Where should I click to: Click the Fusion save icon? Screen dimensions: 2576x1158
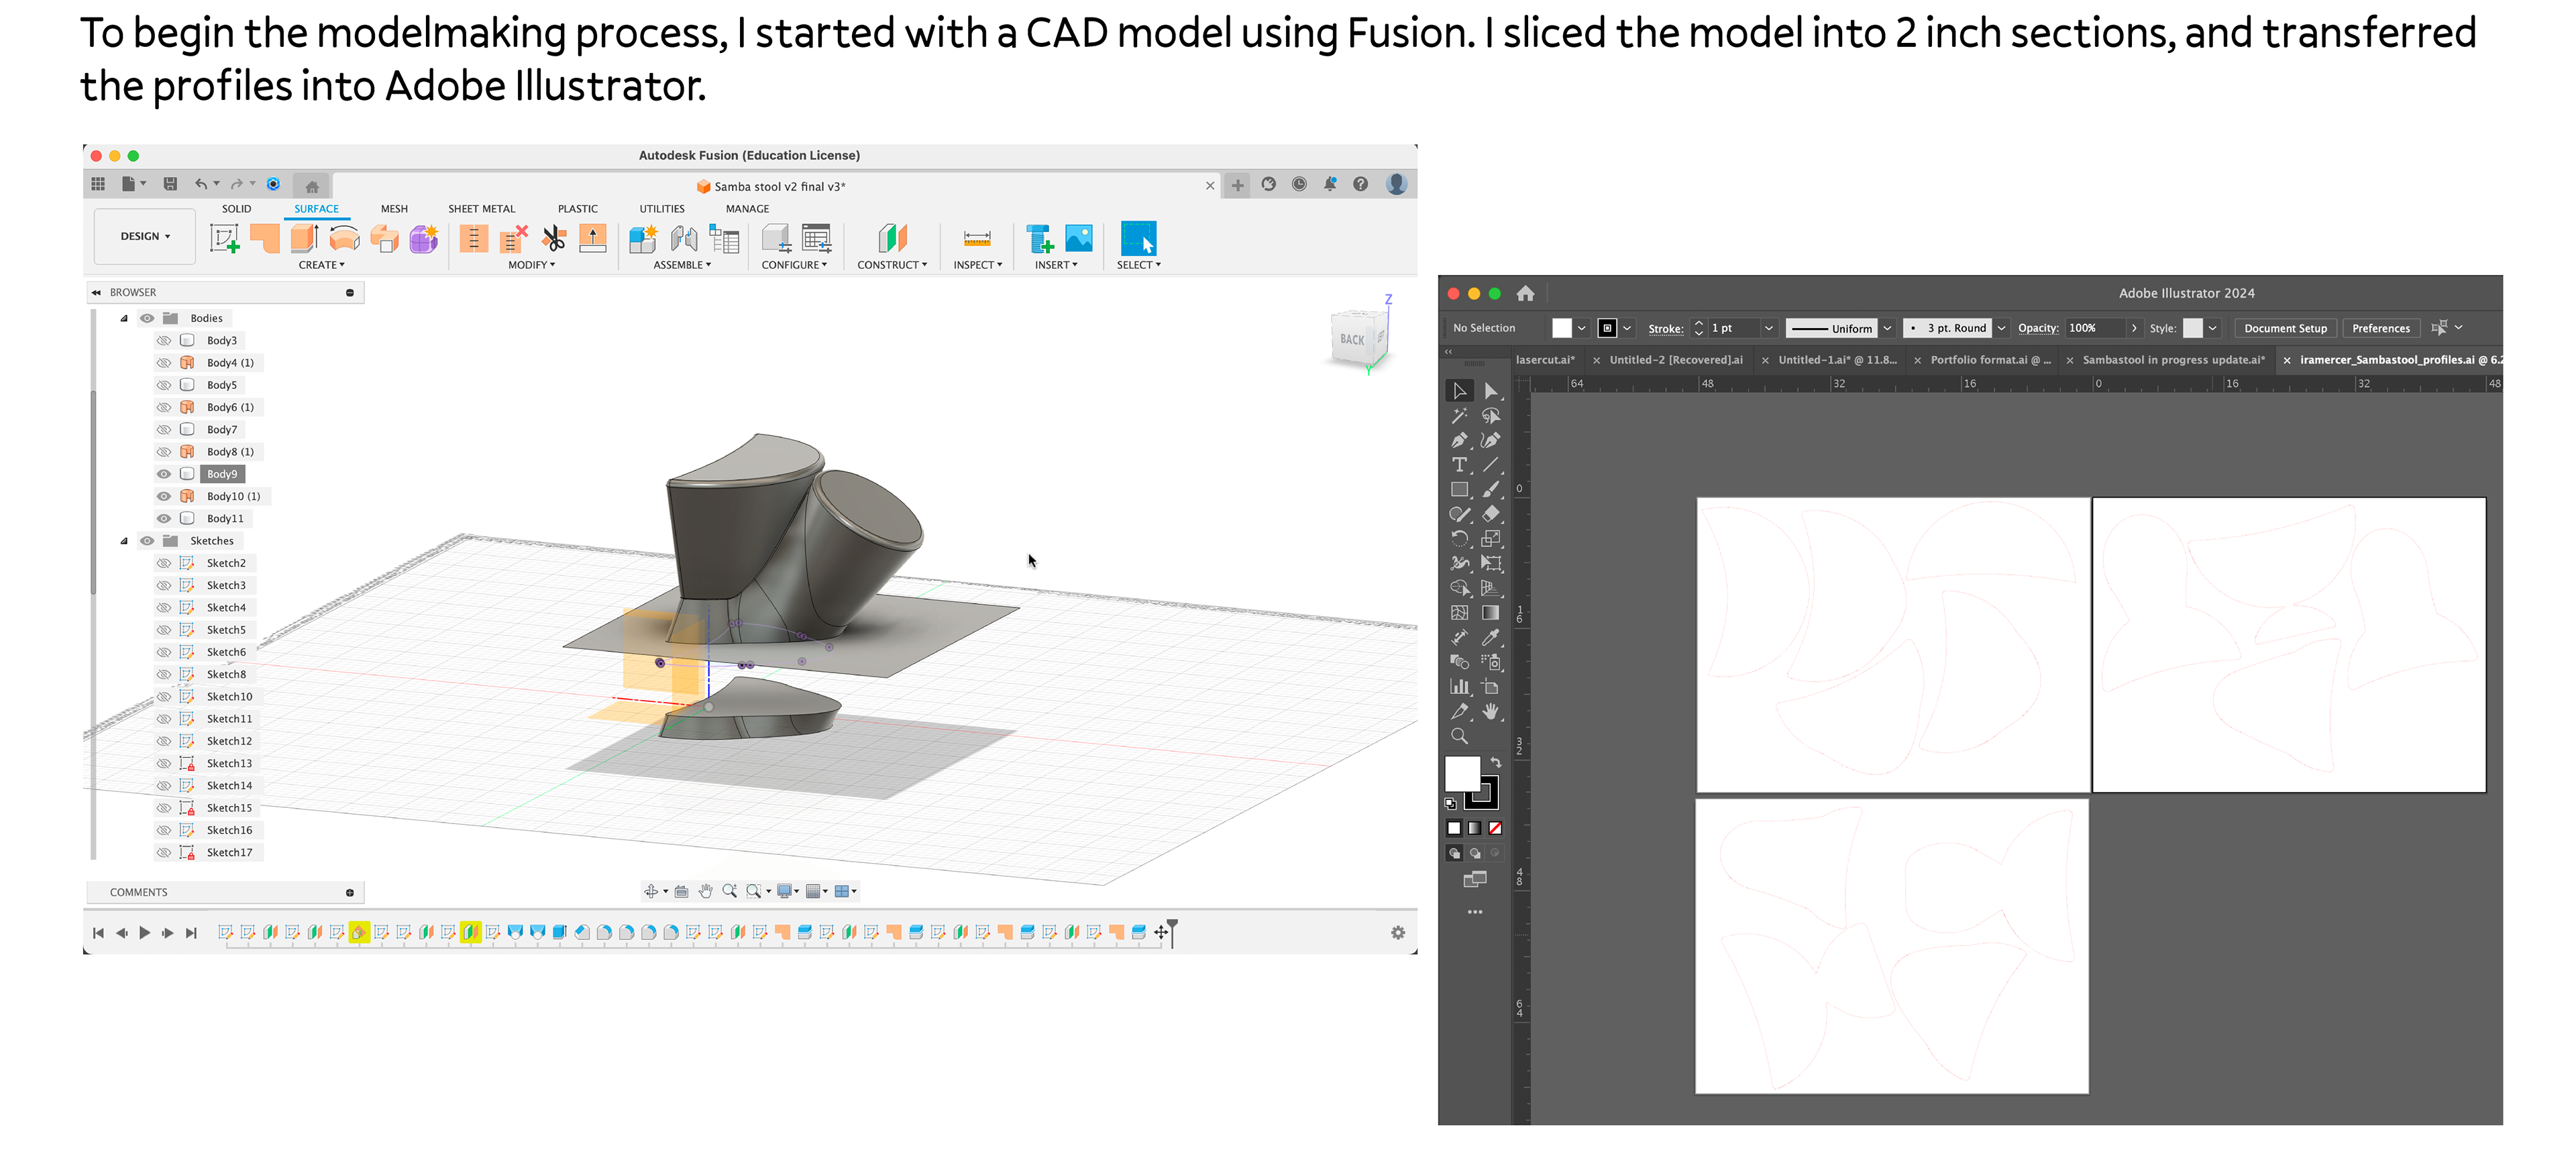click(x=170, y=184)
